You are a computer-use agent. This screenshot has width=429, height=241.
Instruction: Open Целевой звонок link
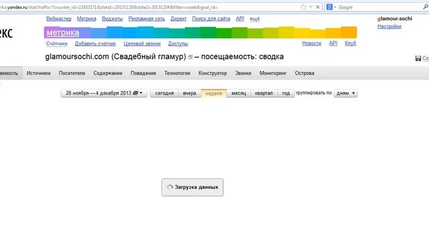click(142, 44)
